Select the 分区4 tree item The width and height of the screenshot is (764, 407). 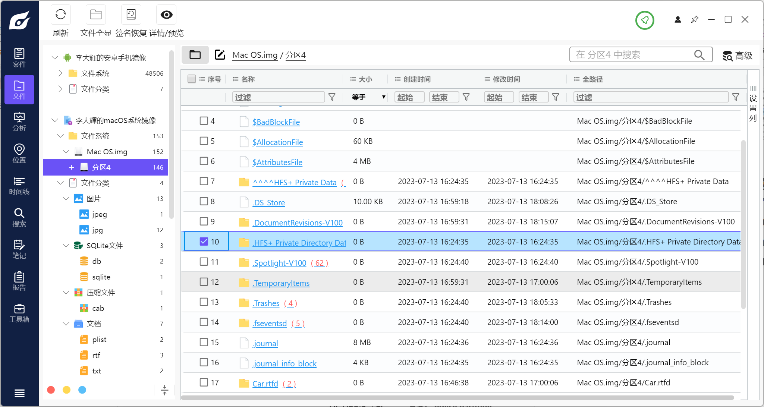point(101,167)
